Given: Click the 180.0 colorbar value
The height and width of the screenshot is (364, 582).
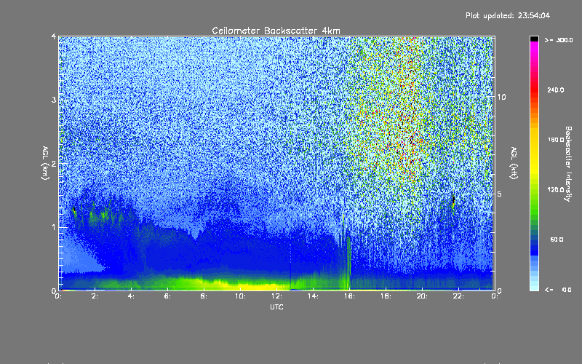Looking at the screenshot, I should point(556,140).
